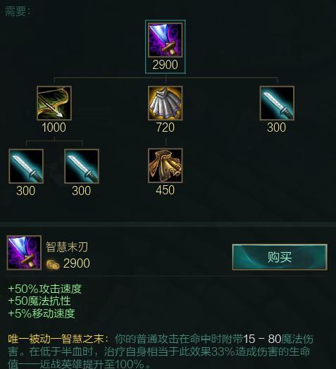
Task: Click the 智慧末刃 icon in the detail panel
Action: tap(24, 253)
